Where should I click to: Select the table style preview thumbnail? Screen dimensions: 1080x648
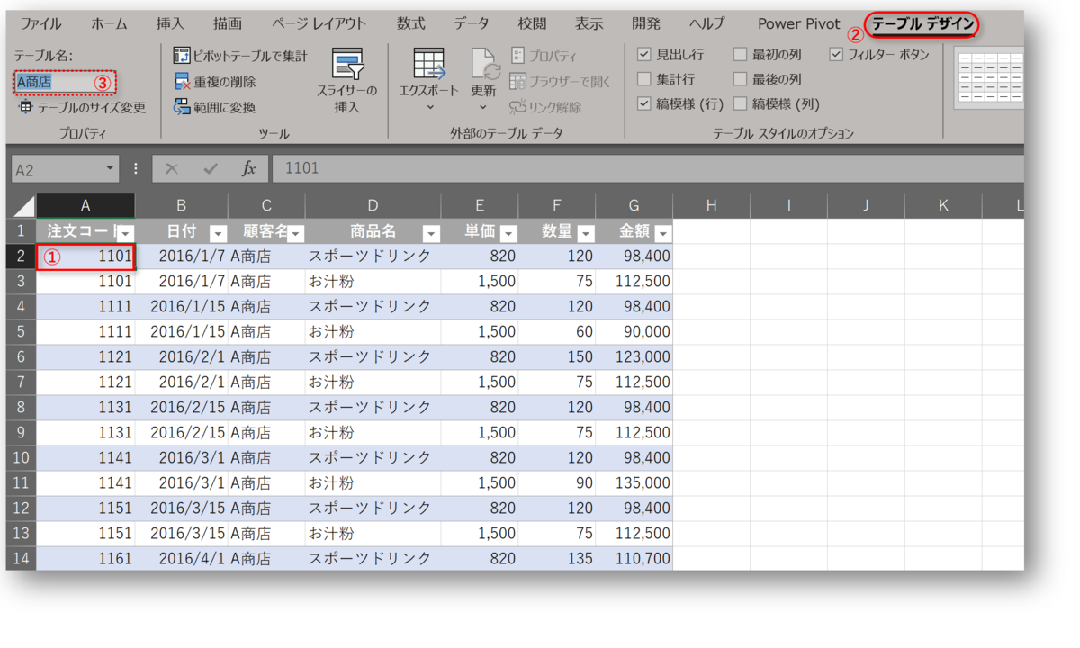coord(988,79)
